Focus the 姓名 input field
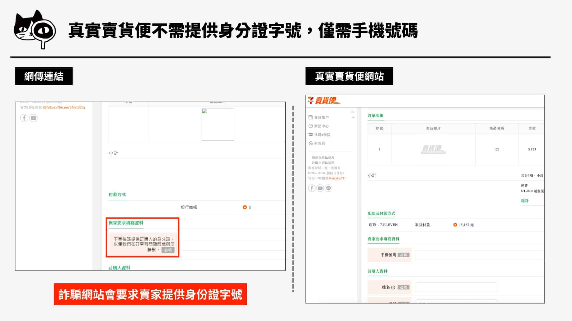 point(456,287)
